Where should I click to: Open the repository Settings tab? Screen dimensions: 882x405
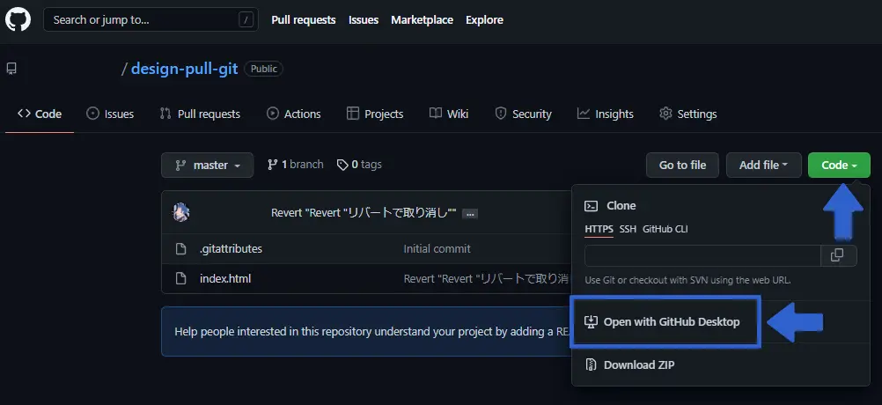pos(688,114)
